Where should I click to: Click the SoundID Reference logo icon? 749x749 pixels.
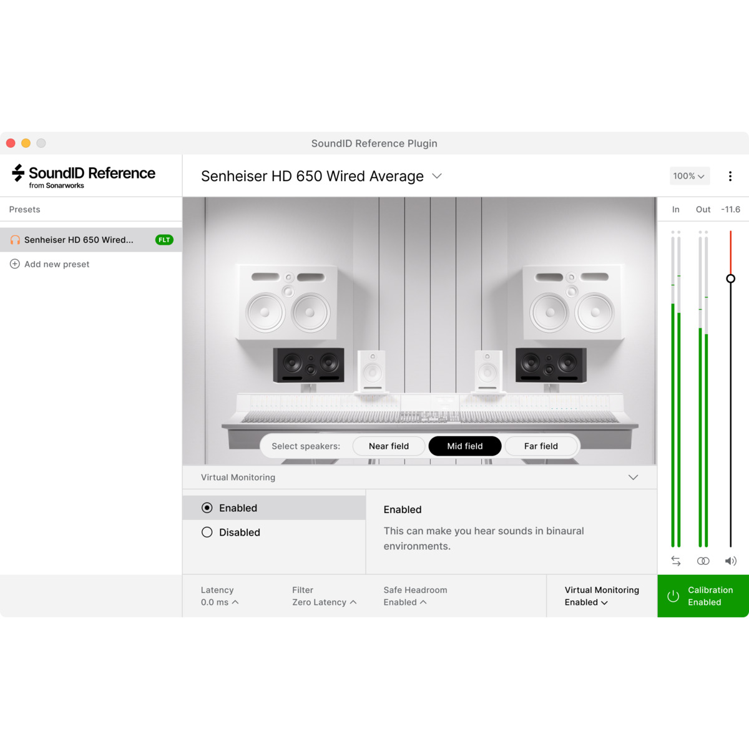tap(17, 174)
